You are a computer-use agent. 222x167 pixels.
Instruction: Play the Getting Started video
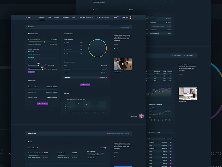(x=122, y=64)
